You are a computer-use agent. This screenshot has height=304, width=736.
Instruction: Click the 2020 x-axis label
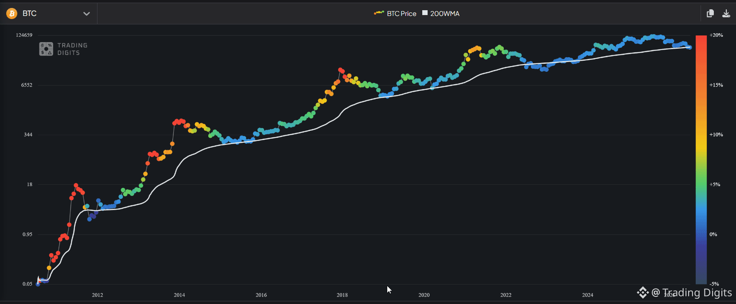click(x=424, y=295)
